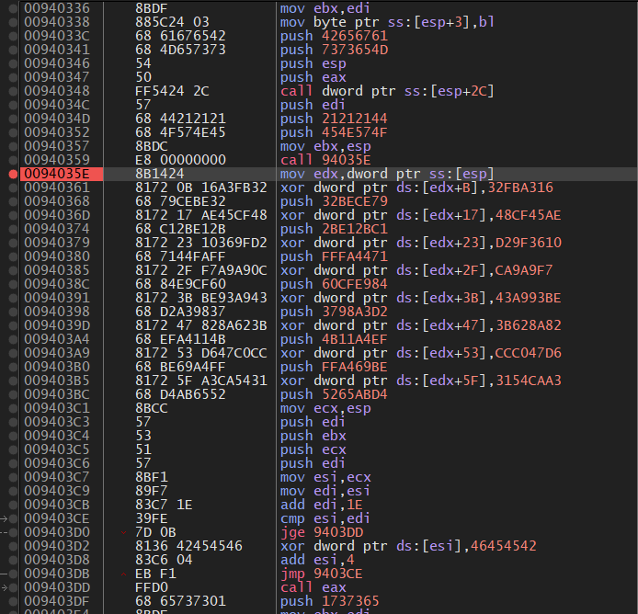The width and height of the screenshot is (638, 614).
Task: Select instruction 'call 94035E'
Action: [x=325, y=160]
